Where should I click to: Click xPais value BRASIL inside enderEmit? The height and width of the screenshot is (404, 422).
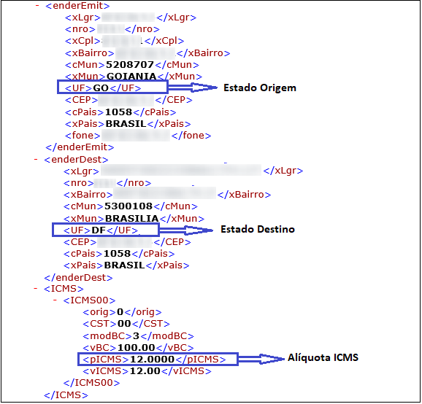[126, 124]
